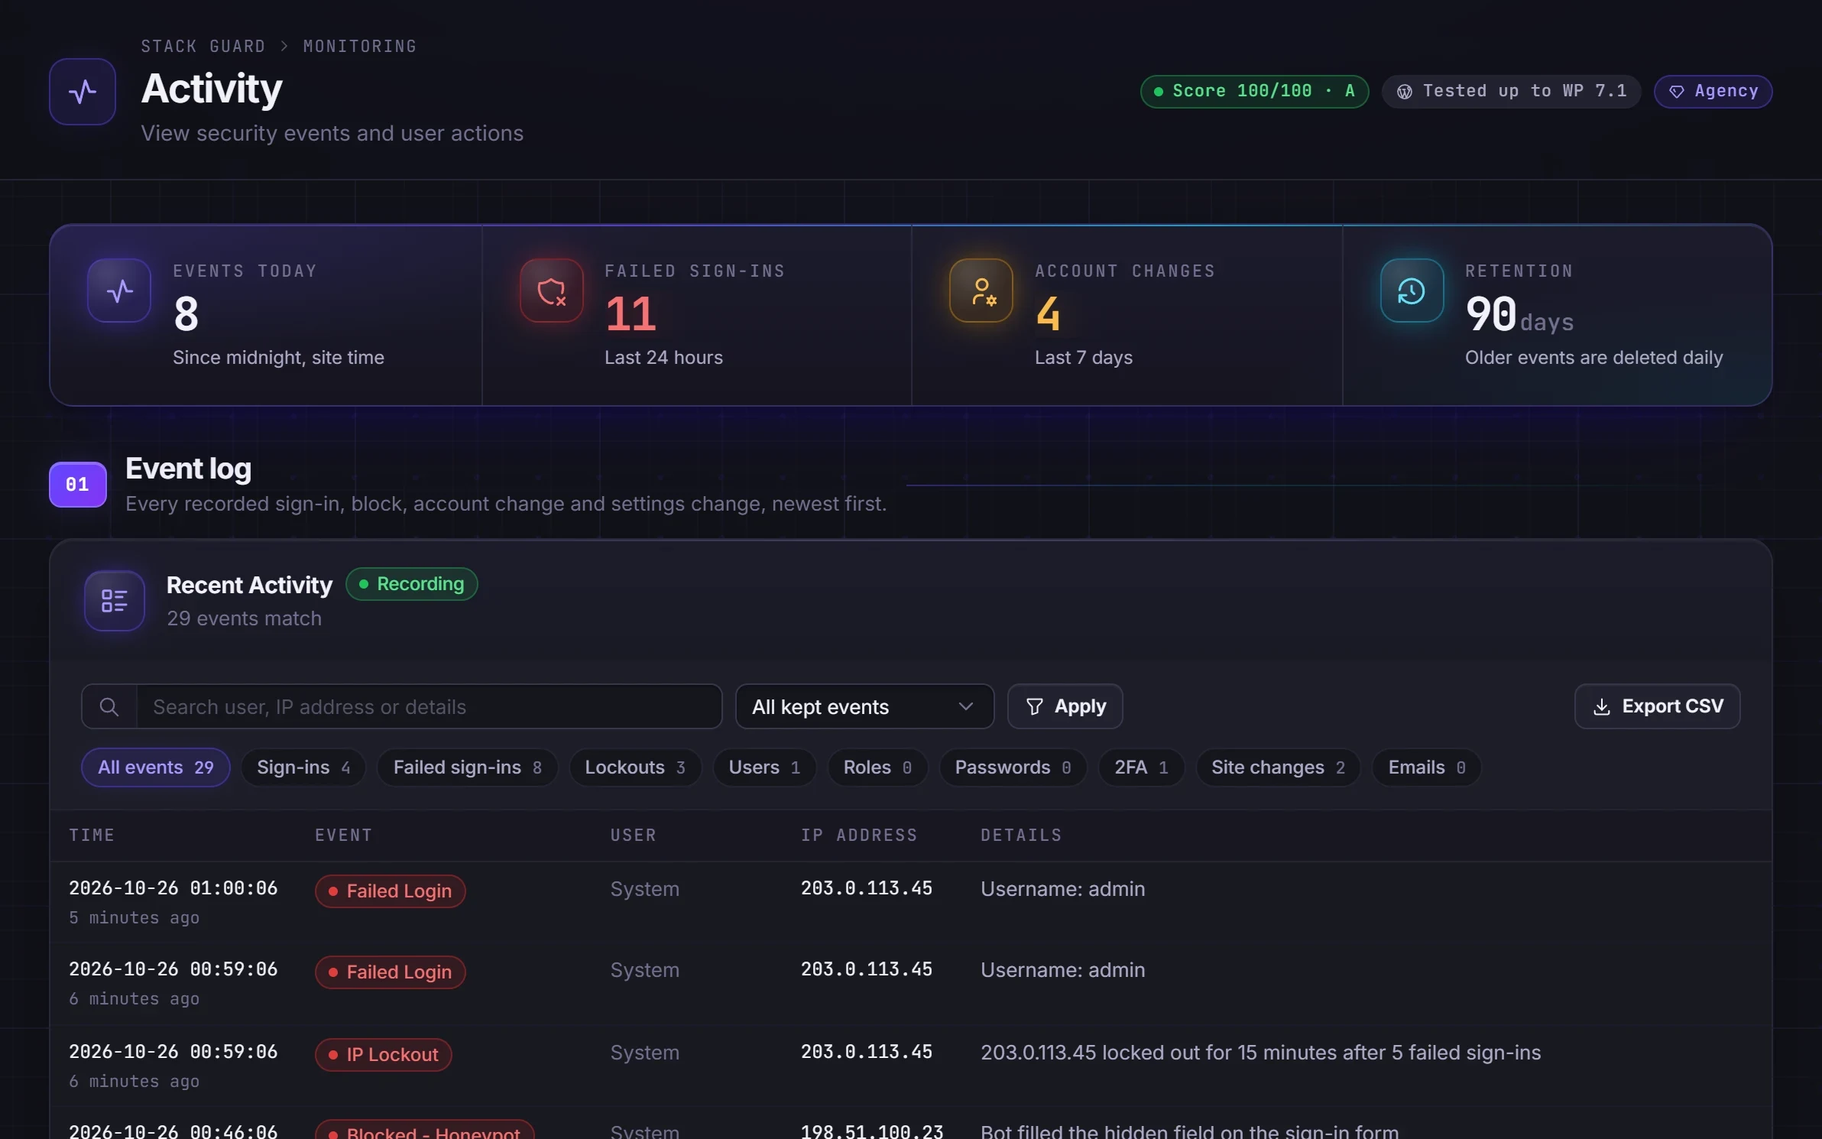The width and height of the screenshot is (1822, 1139).
Task: Filter by Emails events
Action: tap(1426, 767)
